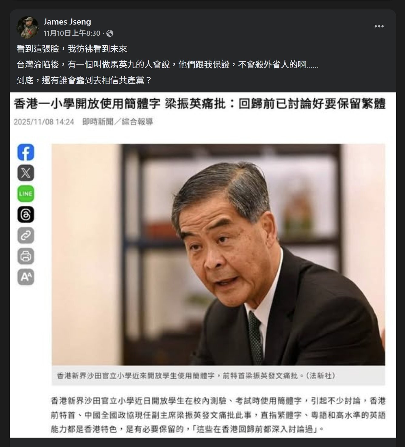Share the article via X icon

click(x=26, y=173)
